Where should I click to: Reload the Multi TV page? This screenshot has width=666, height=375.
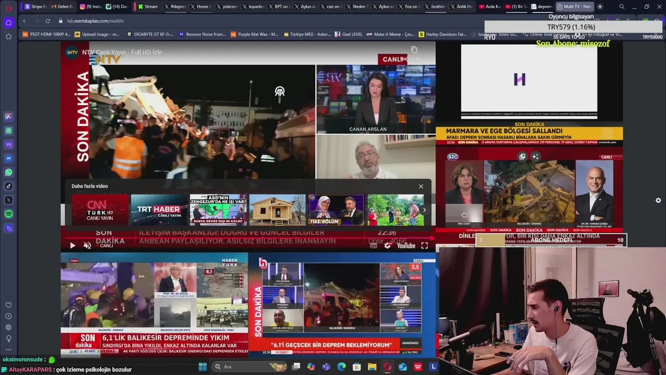click(x=48, y=21)
